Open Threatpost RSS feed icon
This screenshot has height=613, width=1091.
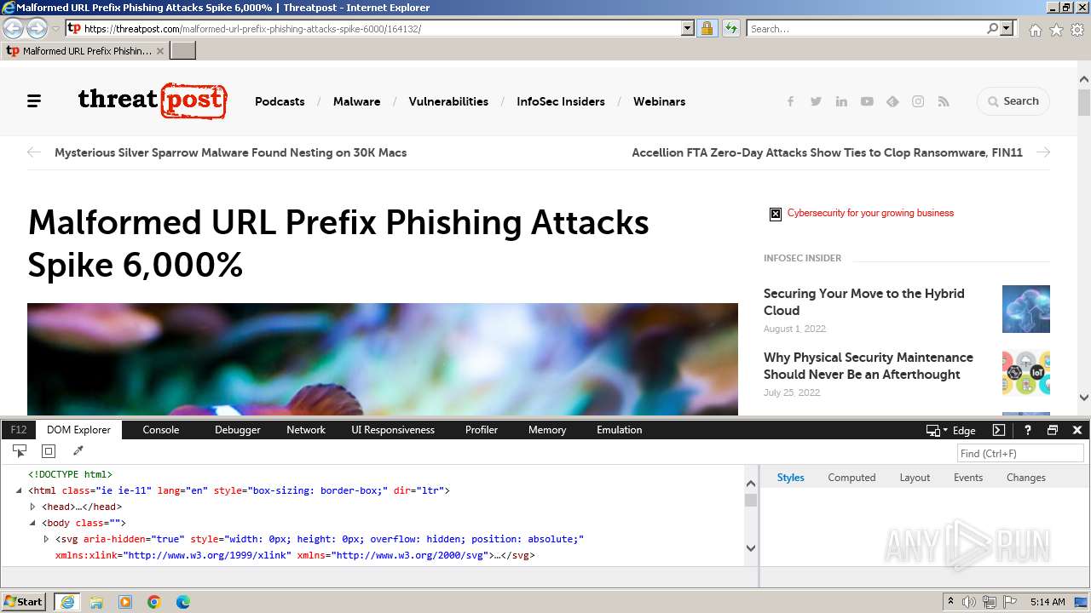pyautogui.click(x=944, y=101)
